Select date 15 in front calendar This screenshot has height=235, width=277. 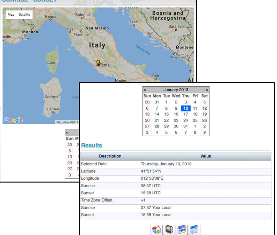click(x=167, y=114)
